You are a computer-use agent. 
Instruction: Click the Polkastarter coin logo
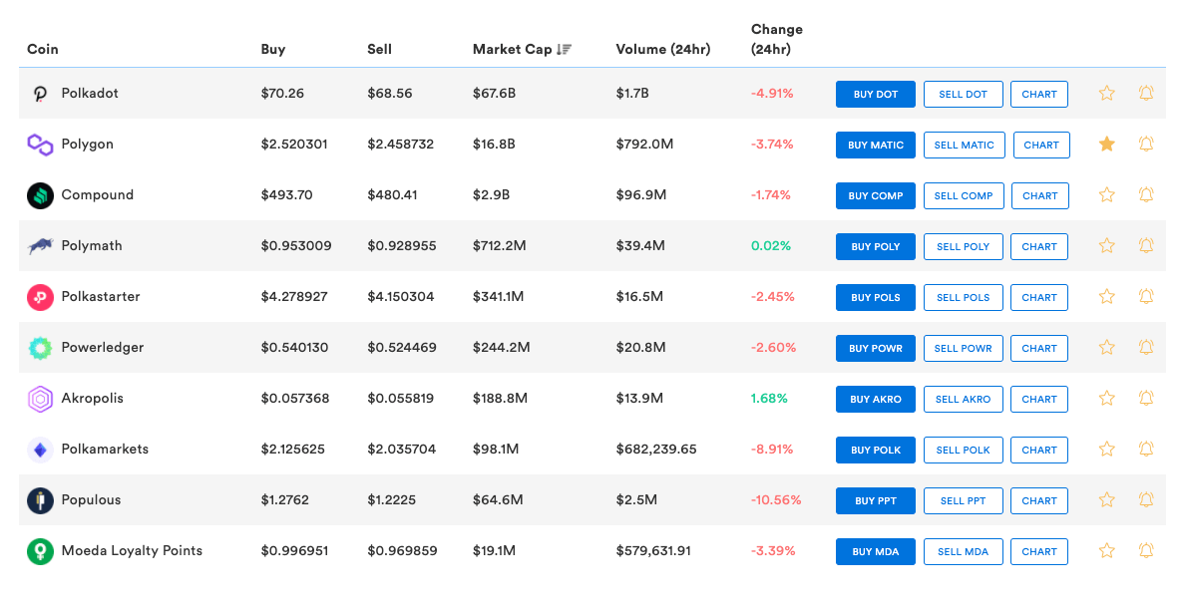coord(40,297)
